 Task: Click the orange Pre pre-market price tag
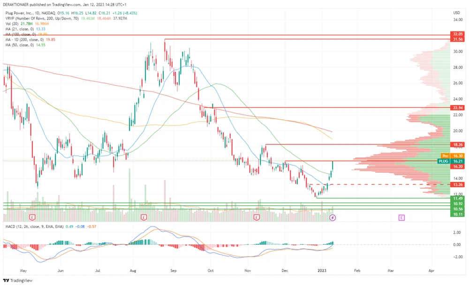(x=445, y=155)
